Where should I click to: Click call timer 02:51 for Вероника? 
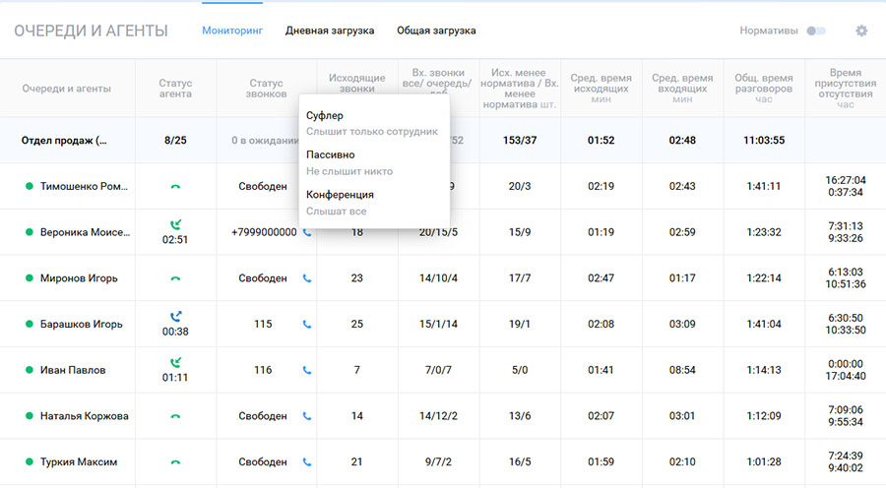[x=175, y=239]
